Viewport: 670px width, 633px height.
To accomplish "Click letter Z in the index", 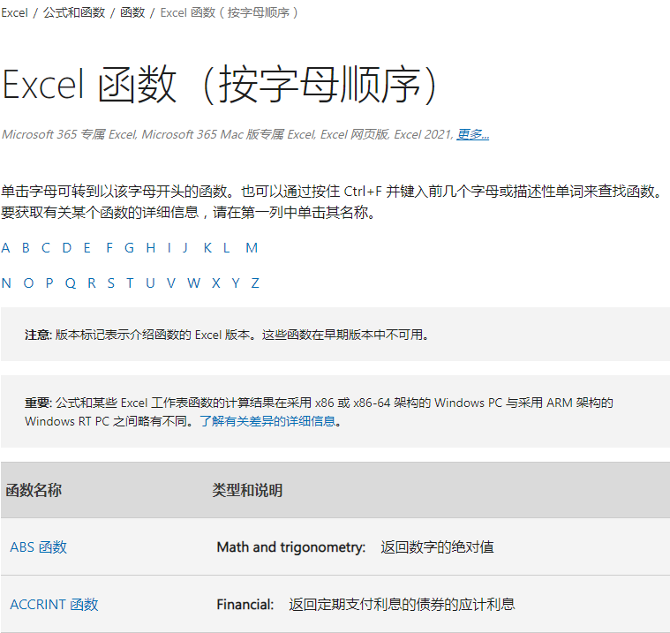I will pos(255,283).
